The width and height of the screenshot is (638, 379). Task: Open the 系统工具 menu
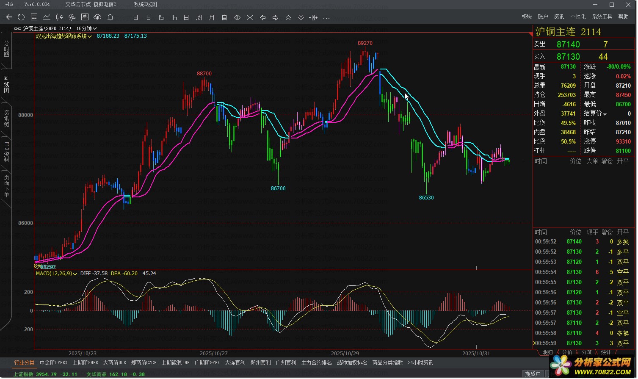[x=602, y=17]
